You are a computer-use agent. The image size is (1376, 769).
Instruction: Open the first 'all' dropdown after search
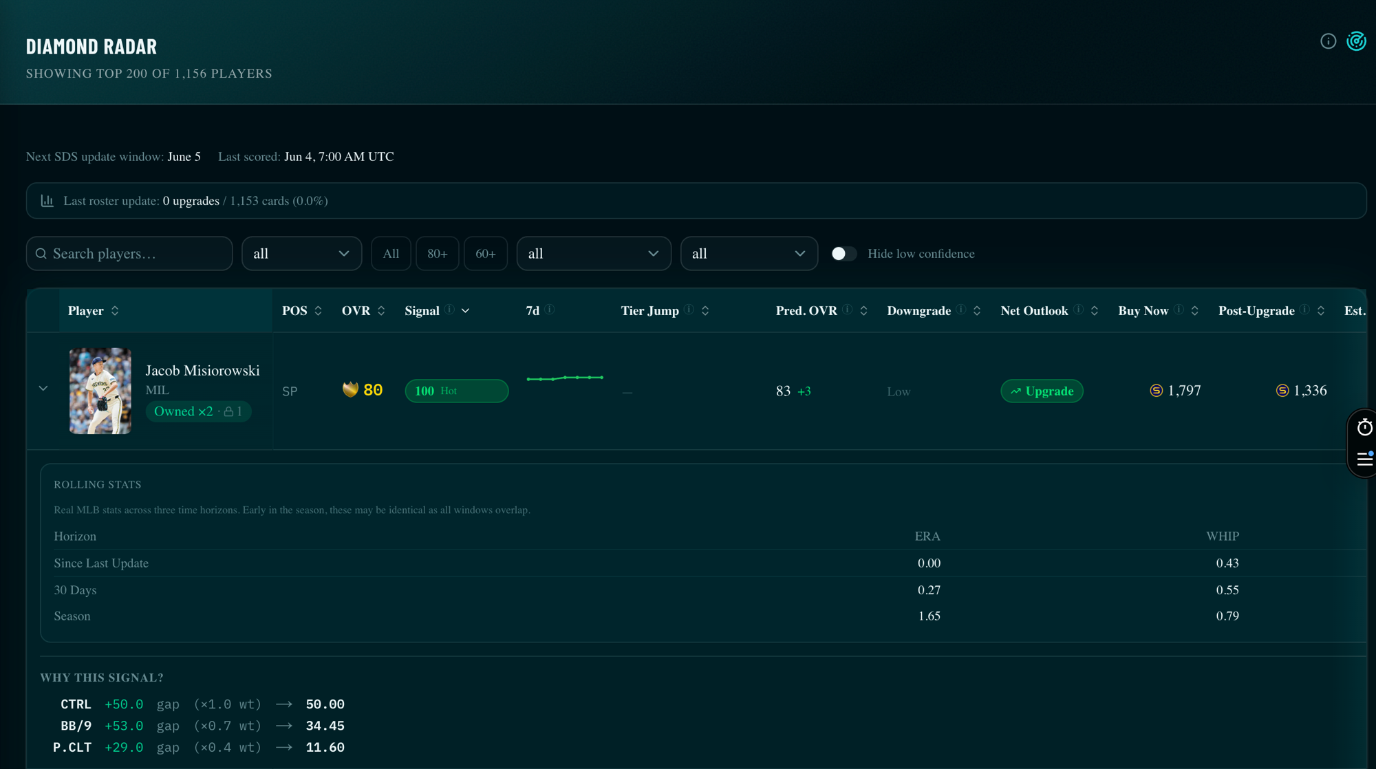pyautogui.click(x=301, y=254)
